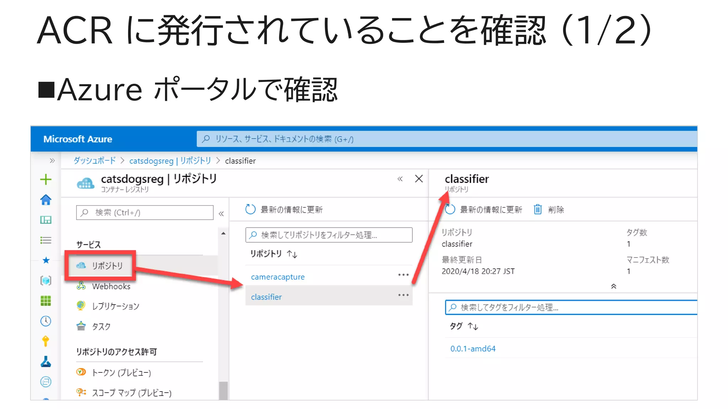Click the 検索 (Ctrl+/) menu search field
728x409 pixels.
[145, 212]
